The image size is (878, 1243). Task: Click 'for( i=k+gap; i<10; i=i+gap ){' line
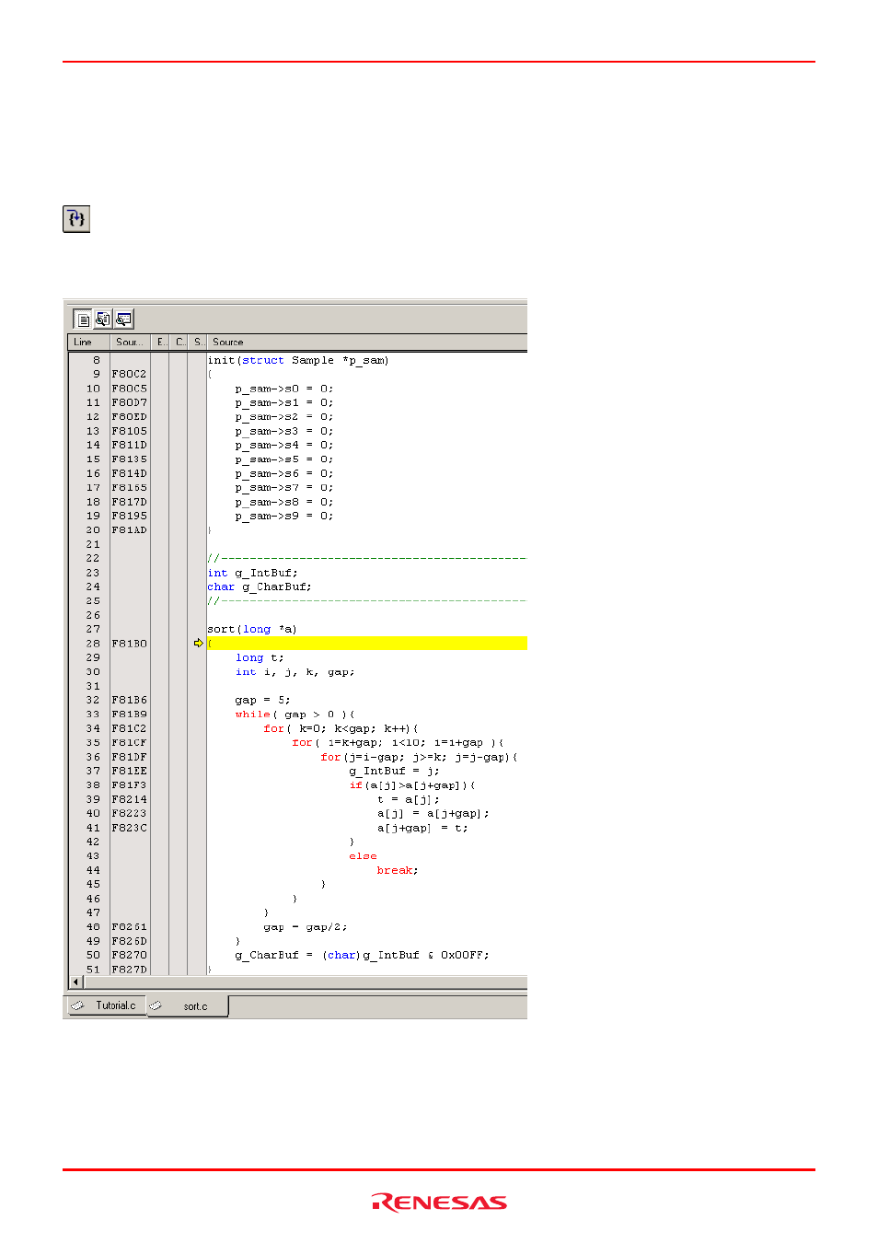tap(398, 743)
